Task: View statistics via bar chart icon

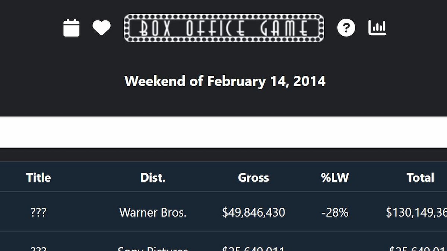Action: point(377,28)
